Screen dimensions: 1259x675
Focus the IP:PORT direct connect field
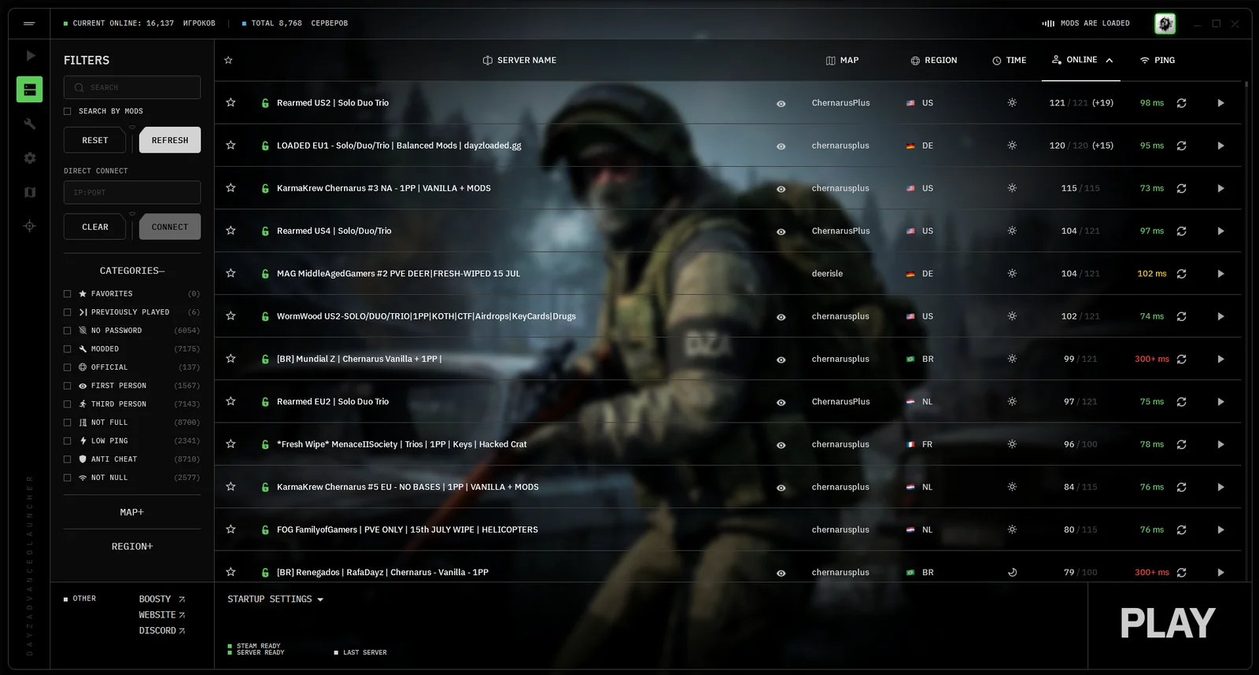pyautogui.click(x=132, y=192)
